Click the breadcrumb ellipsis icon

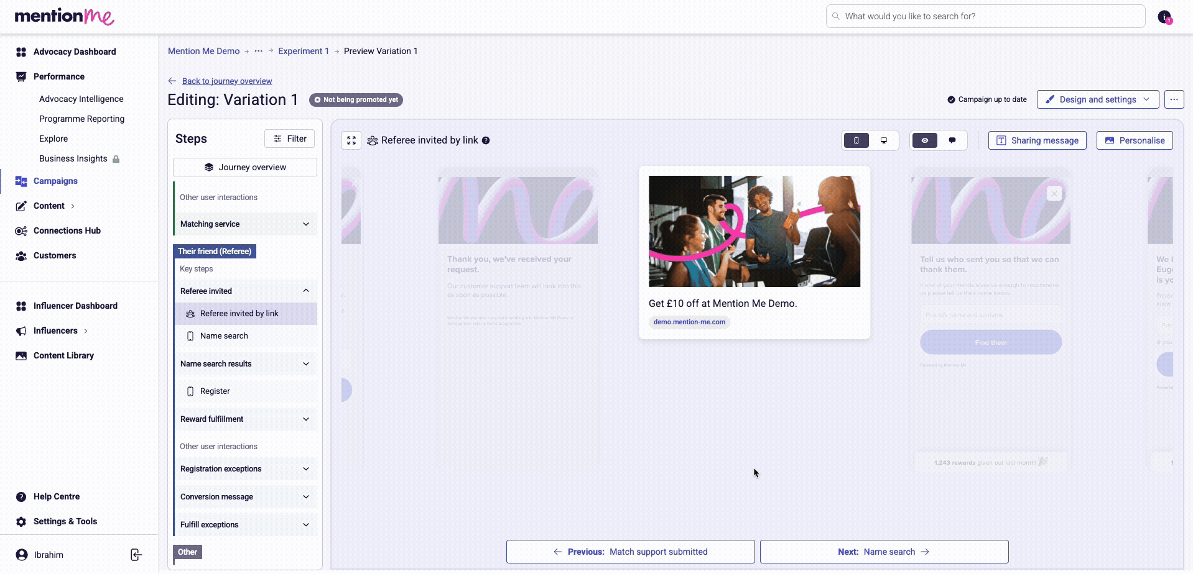[x=259, y=51]
